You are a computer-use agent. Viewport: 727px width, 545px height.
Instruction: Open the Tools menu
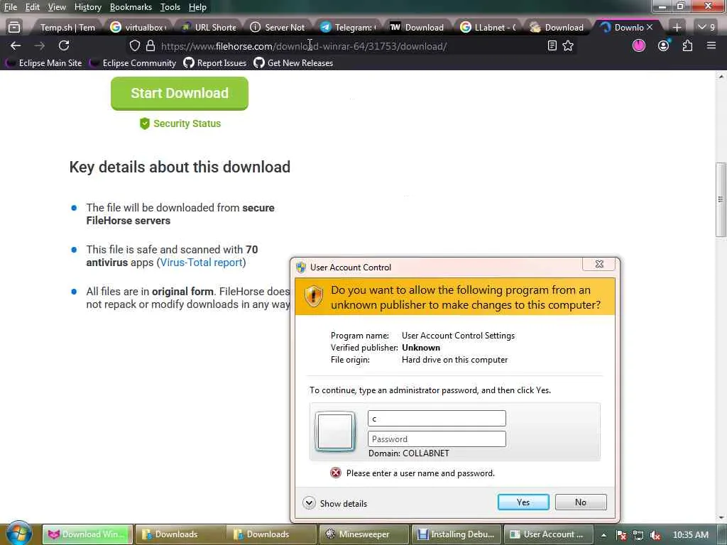[170, 7]
